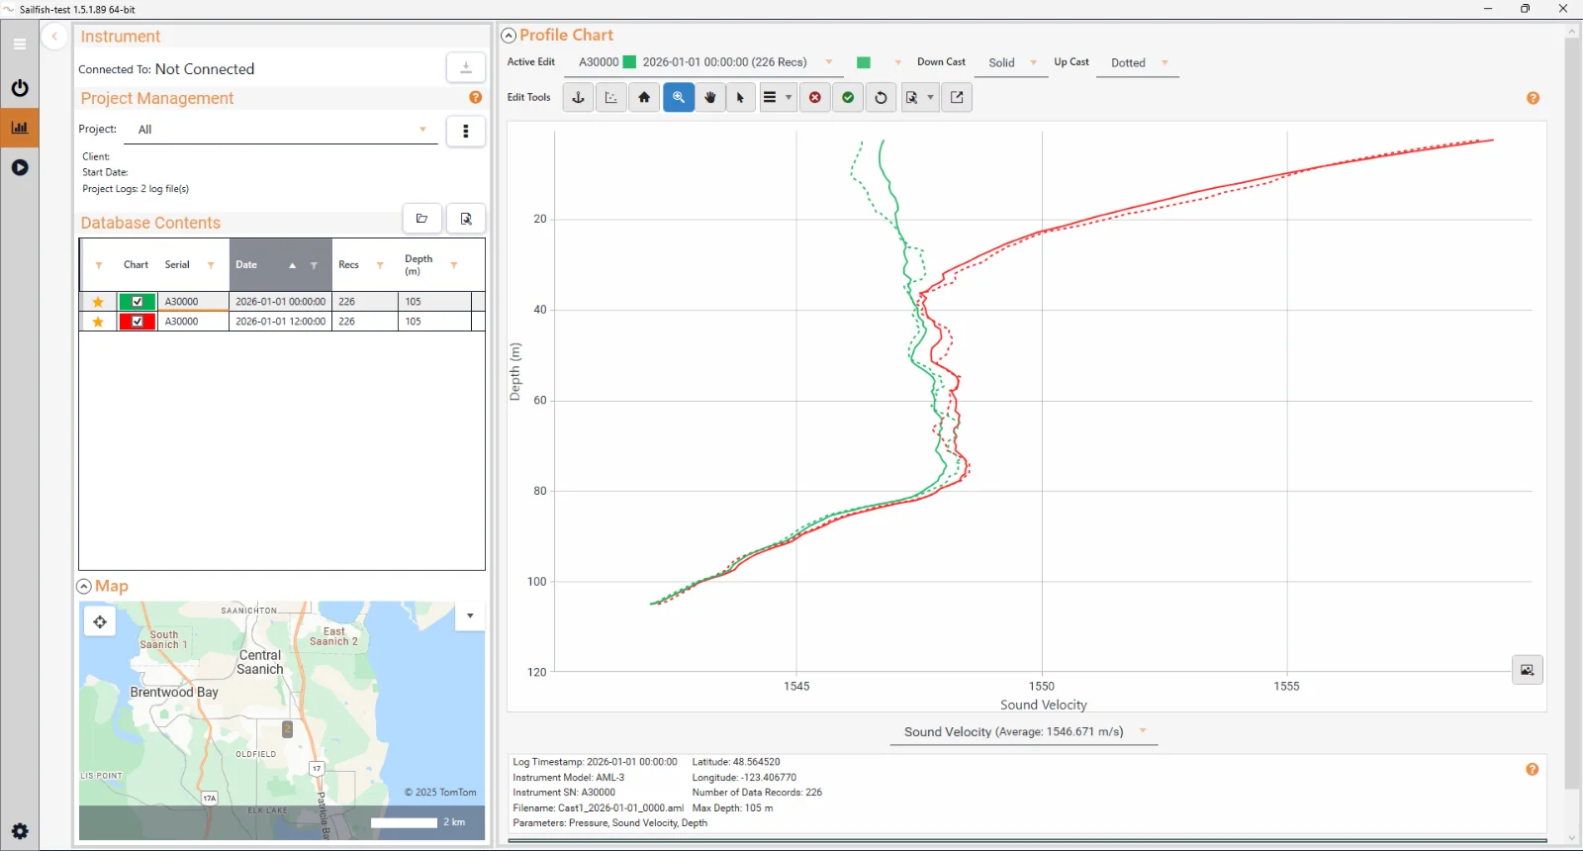Open the green cast color picker
The width and height of the screenshot is (1583, 851).
878,62
